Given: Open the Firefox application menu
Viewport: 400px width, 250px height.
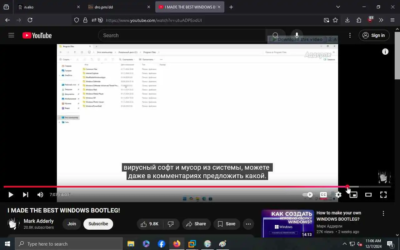Looking at the screenshot, I should (x=392, y=20).
